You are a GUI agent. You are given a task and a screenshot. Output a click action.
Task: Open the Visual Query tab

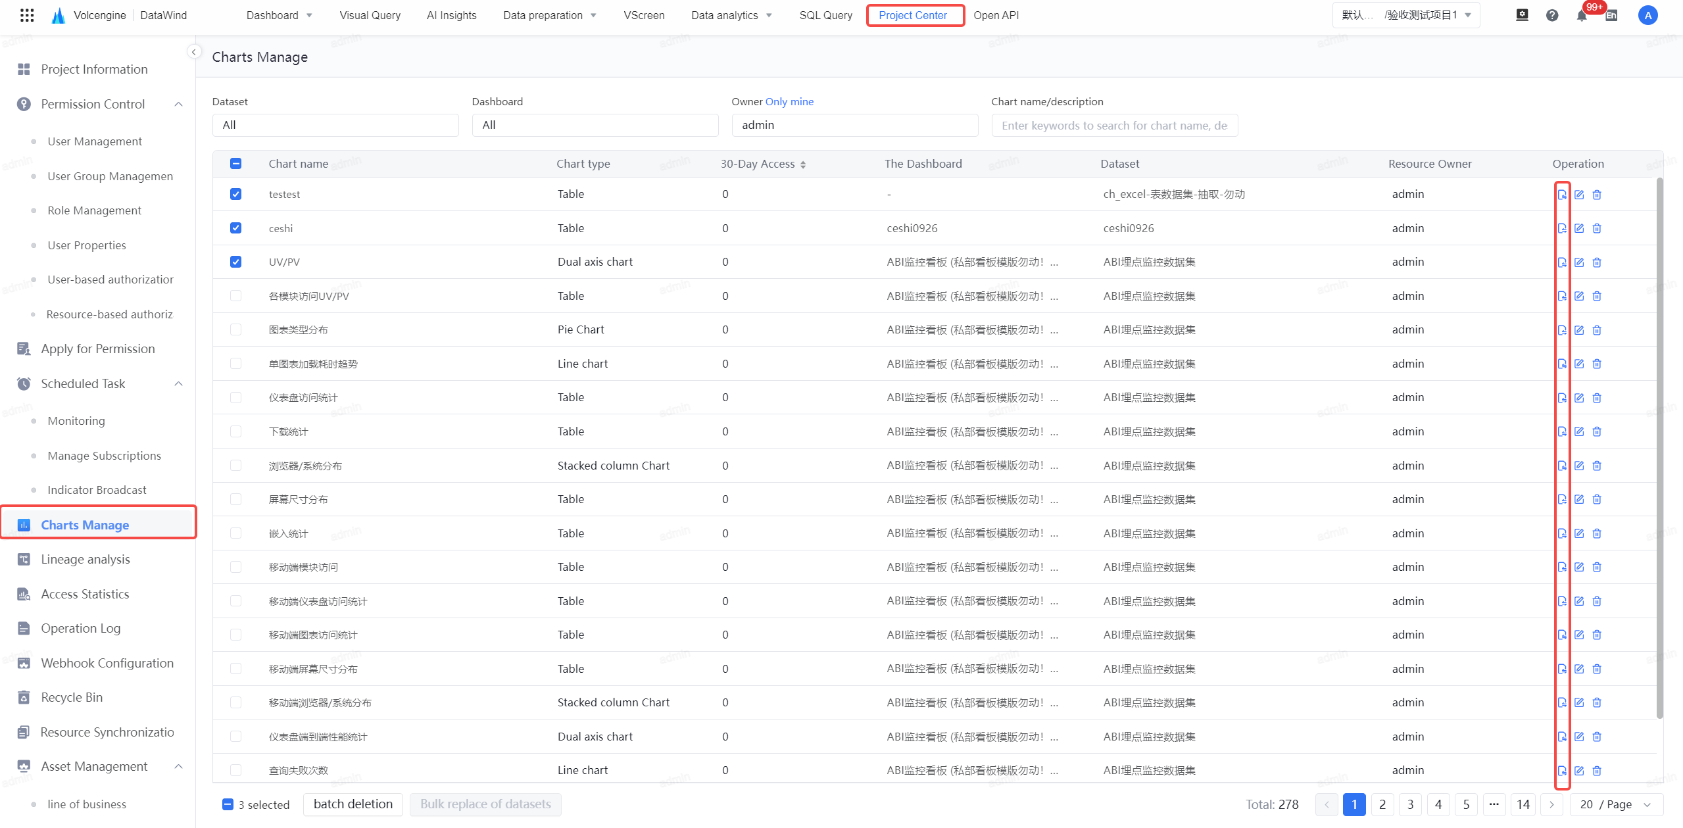pos(370,15)
